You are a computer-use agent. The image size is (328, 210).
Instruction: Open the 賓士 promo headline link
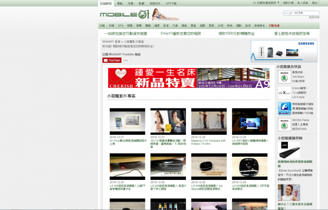coord(292,33)
